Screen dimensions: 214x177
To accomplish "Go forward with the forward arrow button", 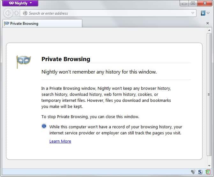I will pyautogui.click(x=16, y=13).
